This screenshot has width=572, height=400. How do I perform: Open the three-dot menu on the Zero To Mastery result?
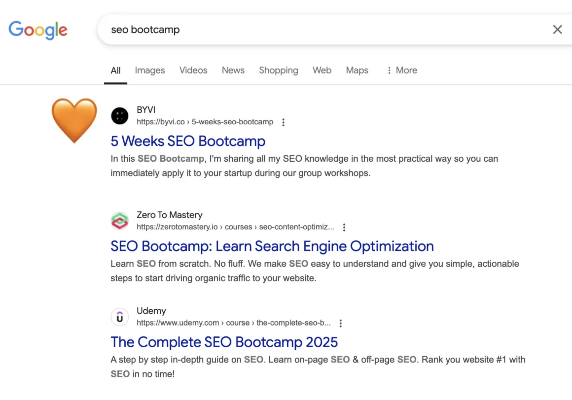point(344,227)
